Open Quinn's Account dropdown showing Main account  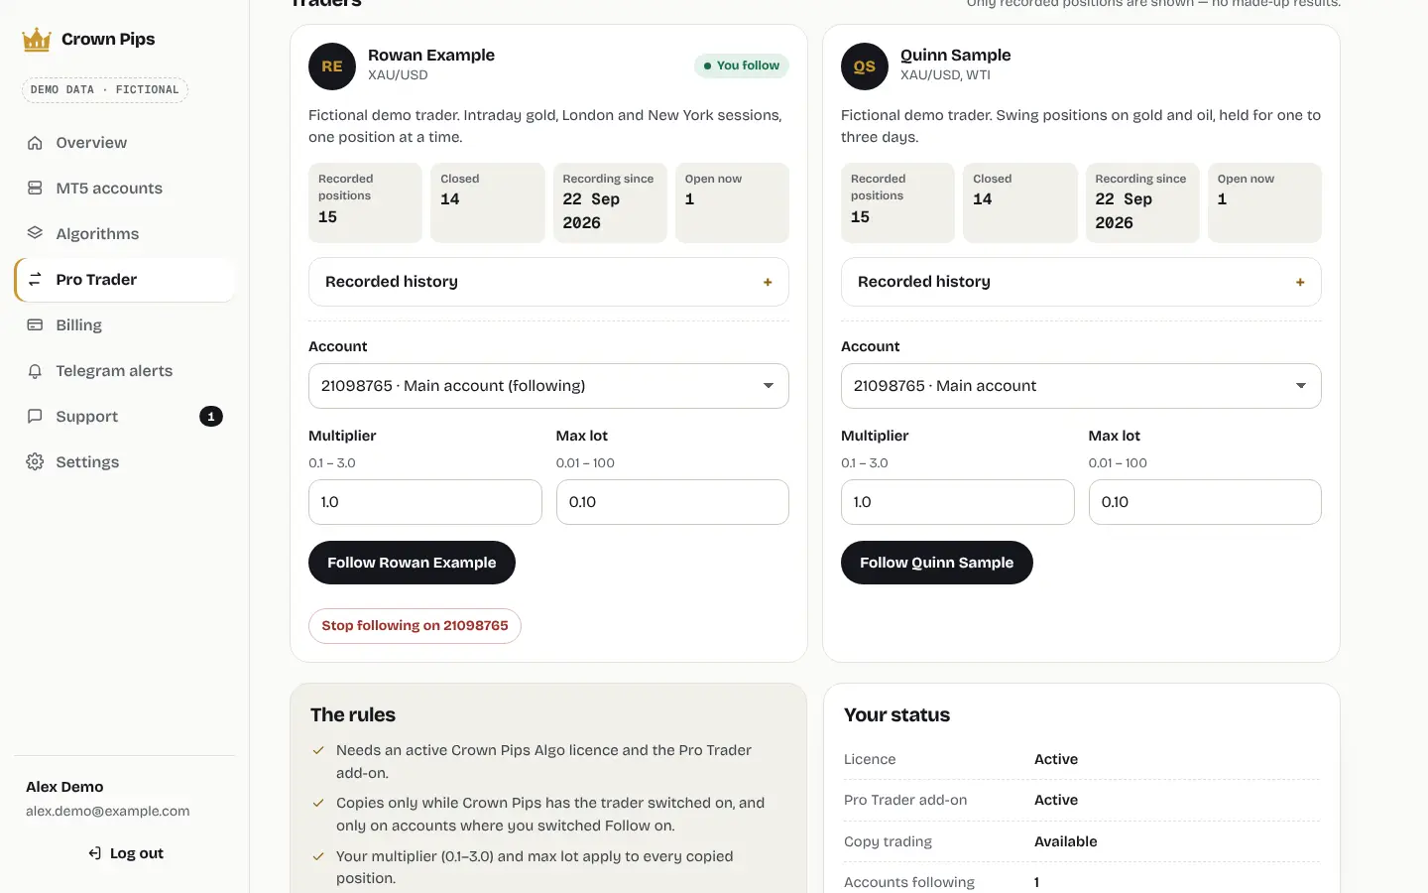[1081, 386]
